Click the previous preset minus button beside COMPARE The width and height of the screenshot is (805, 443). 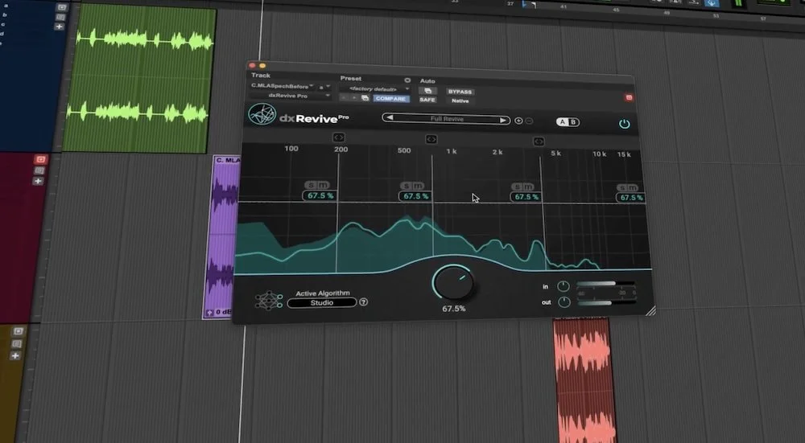click(x=345, y=97)
